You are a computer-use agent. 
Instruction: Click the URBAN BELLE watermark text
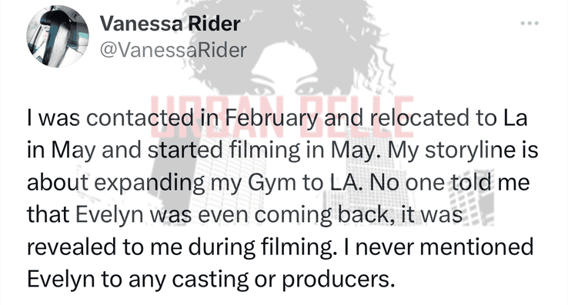(x=282, y=117)
